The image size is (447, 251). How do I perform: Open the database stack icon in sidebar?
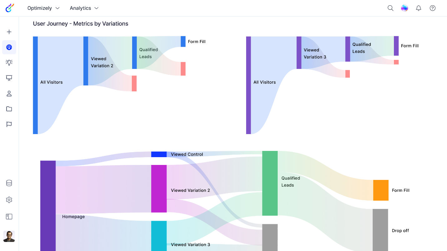coord(9,183)
